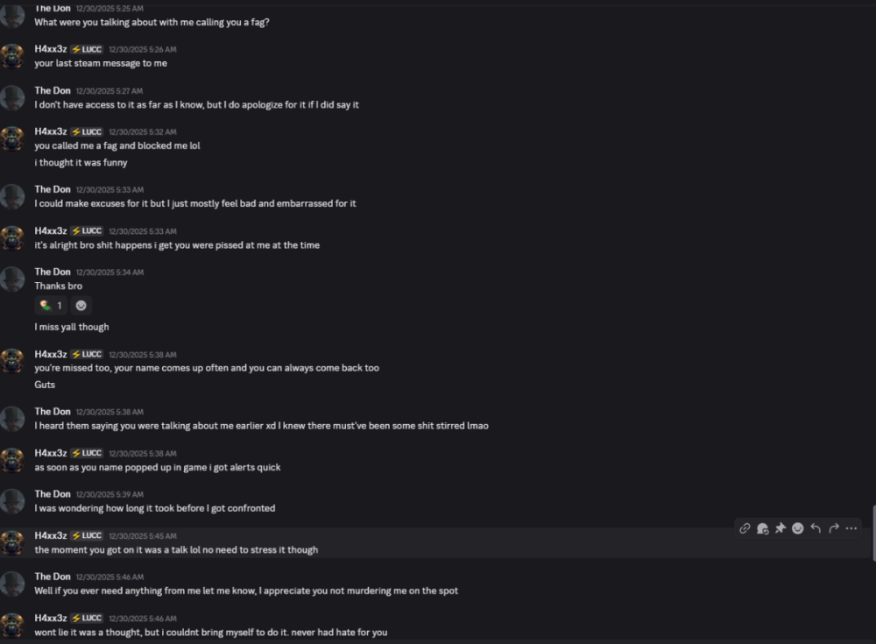Open The Don's username on 5:46 AM message
Viewport: 876px width, 644px height.
point(53,577)
